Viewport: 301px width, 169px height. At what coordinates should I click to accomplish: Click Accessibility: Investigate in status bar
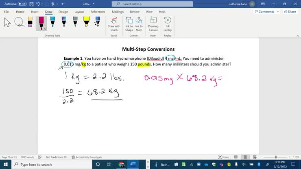pos(87,157)
